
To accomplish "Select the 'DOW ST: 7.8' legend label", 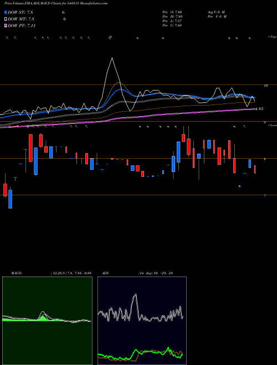I will click(22, 13).
